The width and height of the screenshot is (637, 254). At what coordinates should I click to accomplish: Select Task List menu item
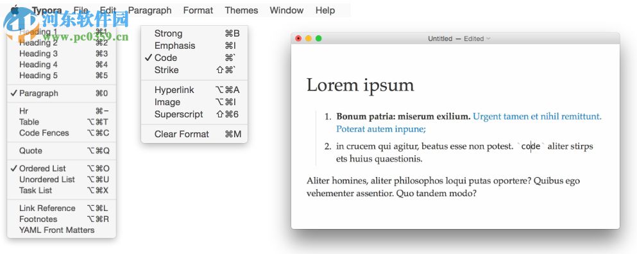[x=62, y=190]
